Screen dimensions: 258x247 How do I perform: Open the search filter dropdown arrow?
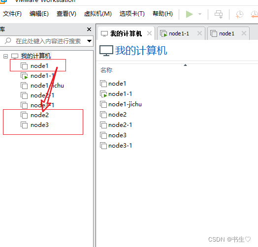point(89,41)
